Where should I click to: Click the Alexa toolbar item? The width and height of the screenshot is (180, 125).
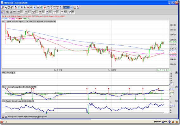point(164,122)
